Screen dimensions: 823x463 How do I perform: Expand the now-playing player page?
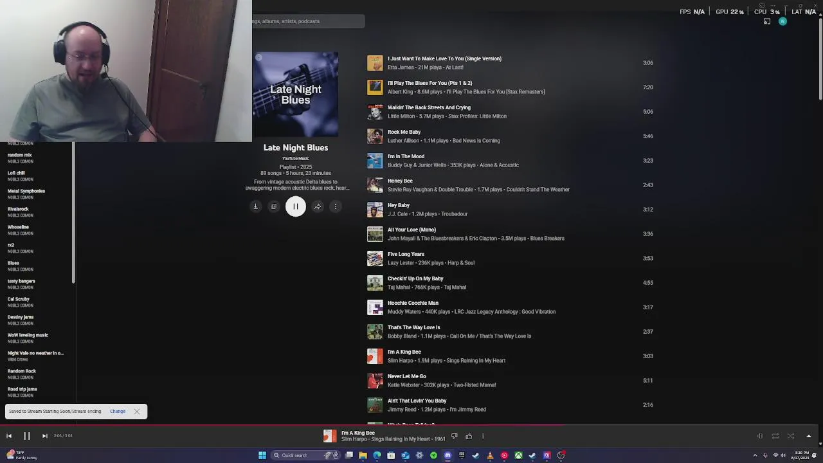click(809, 436)
